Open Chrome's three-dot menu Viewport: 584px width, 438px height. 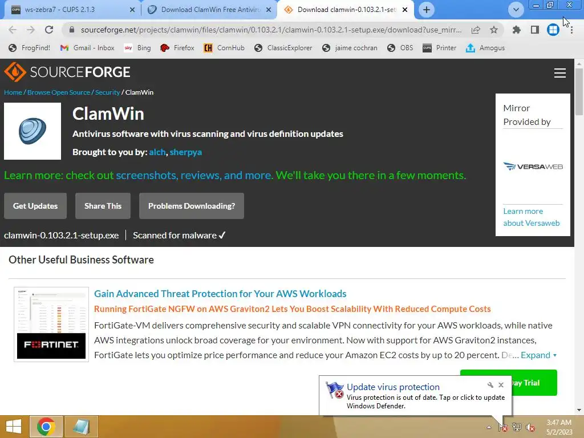[571, 30]
